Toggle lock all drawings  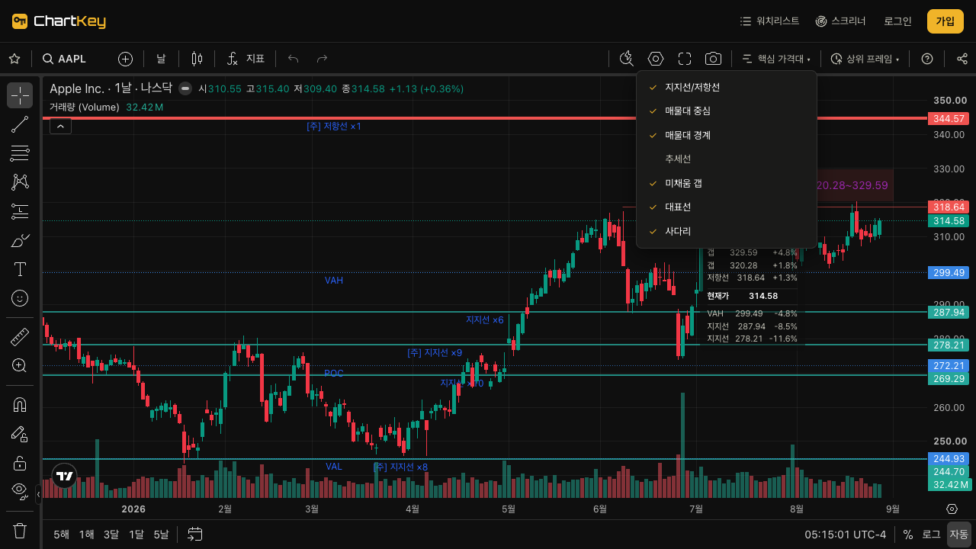pos(20,463)
